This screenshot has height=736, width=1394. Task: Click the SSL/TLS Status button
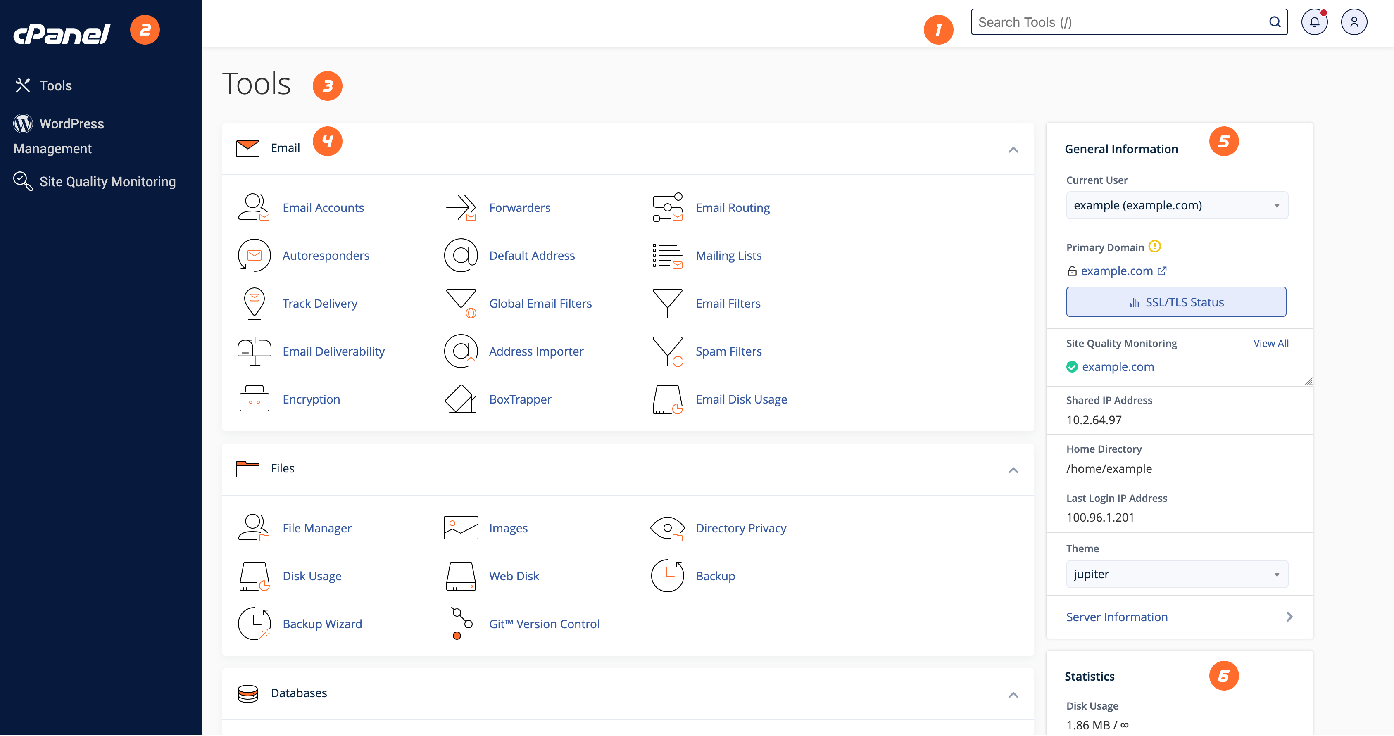(1175, 302)
